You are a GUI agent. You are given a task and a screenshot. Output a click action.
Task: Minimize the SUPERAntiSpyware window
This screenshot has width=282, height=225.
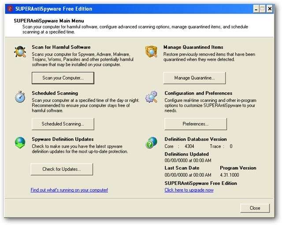(x=256, y=9)
